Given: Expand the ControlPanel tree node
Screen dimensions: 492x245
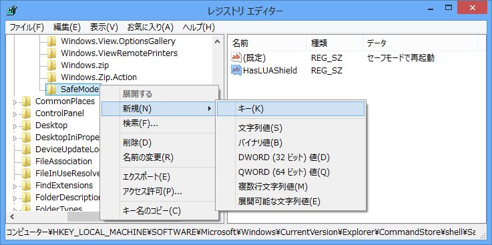Looking at the screenshot, I should click(x=15, y=114).
